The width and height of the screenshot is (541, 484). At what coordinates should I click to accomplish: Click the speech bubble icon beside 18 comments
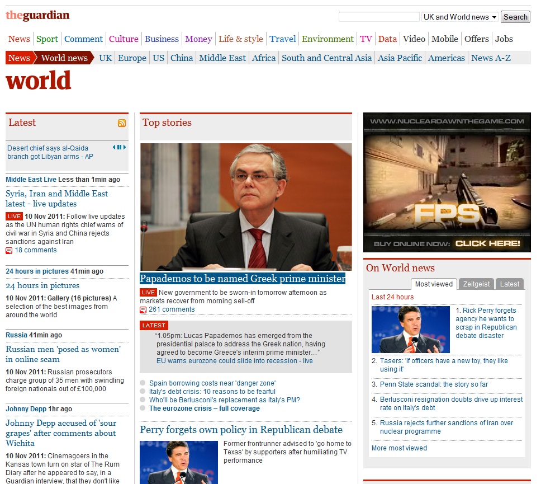pos(9,251)
